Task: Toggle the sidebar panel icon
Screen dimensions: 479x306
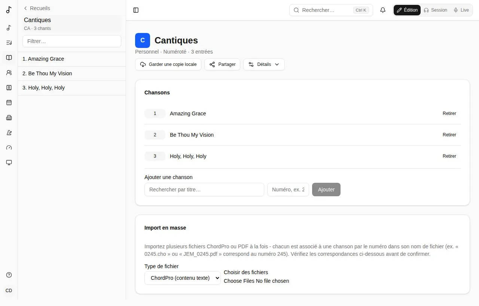Action: [136, 10]
